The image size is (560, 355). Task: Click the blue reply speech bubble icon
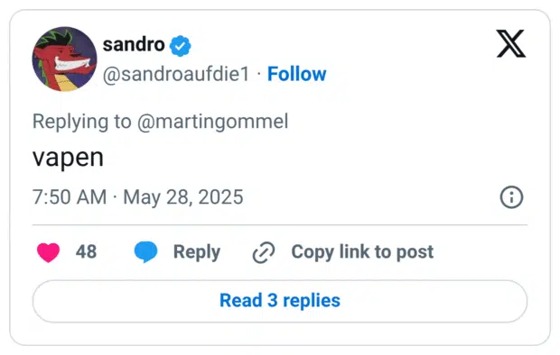point(145,252)
